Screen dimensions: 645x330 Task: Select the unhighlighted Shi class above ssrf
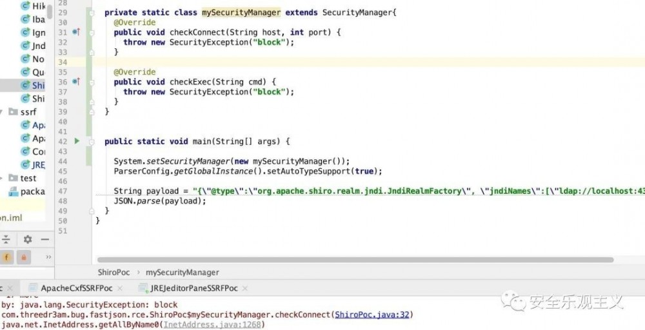(33, 99)
